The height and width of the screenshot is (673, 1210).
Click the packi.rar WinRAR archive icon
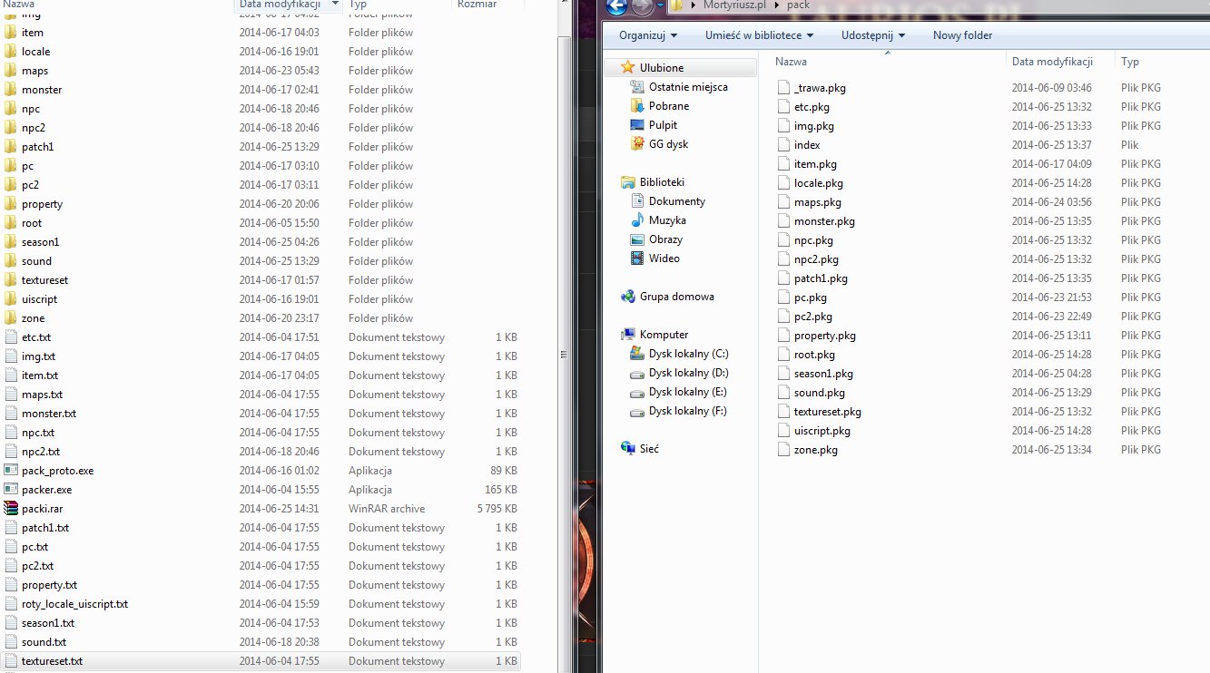pyautogui.click(x=11, y=509)
